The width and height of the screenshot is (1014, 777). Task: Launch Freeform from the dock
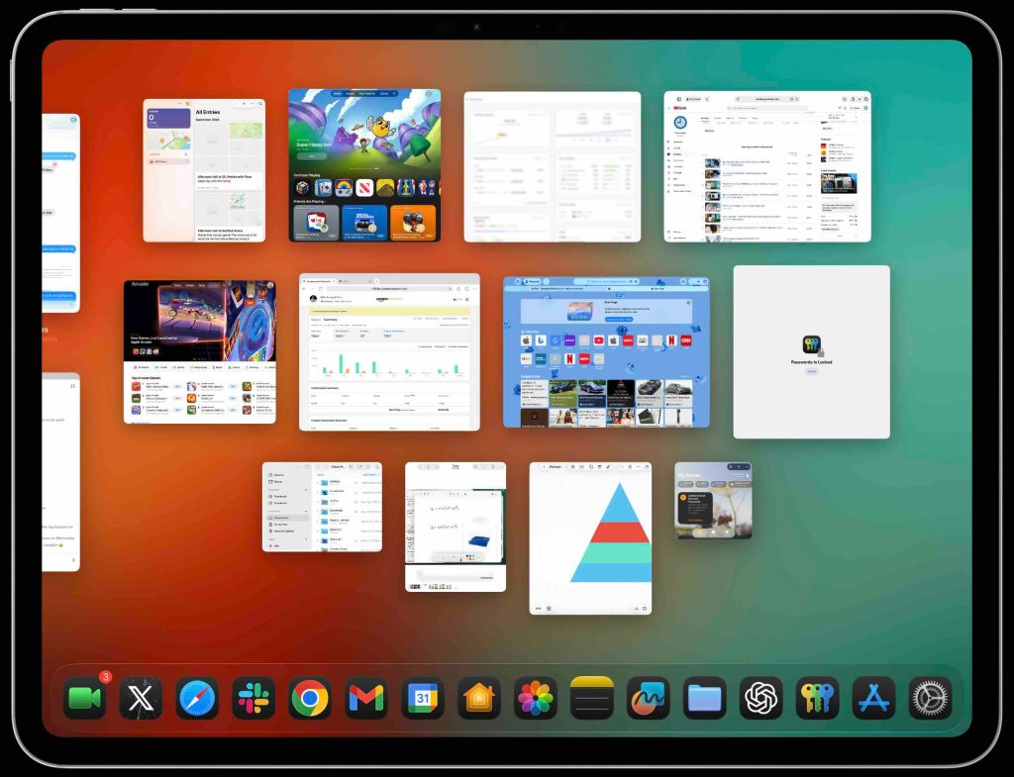649,699
